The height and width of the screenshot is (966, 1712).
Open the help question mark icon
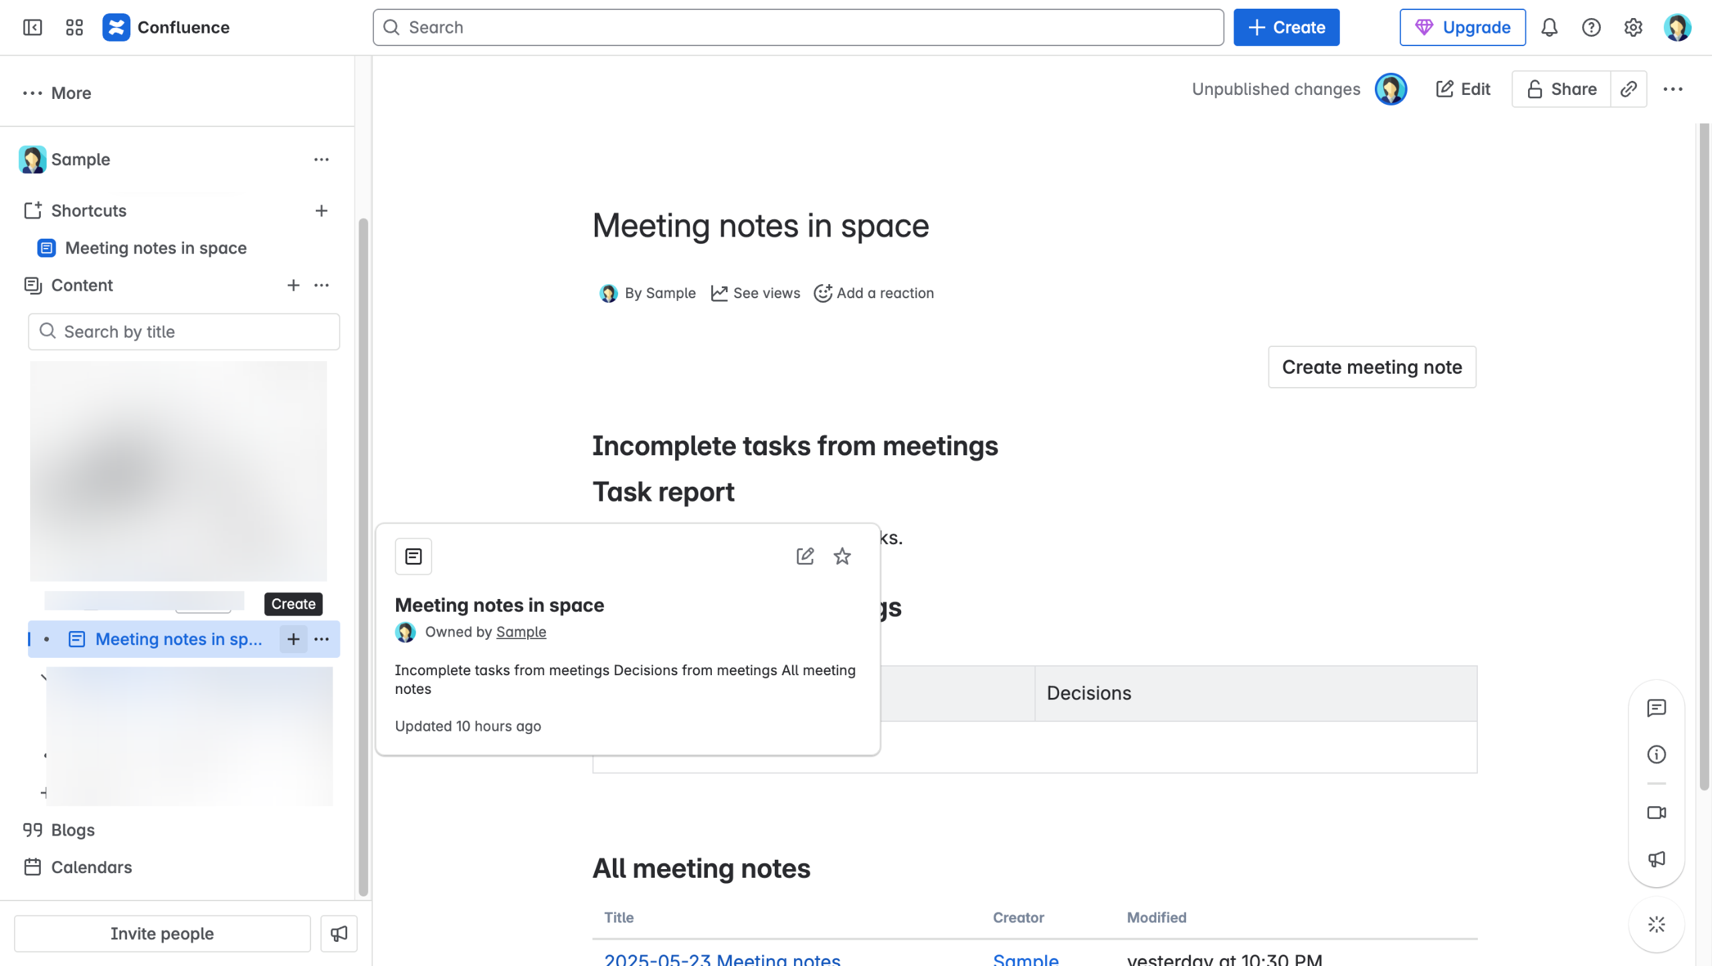pyautogui.click(x=1591, y=27)
